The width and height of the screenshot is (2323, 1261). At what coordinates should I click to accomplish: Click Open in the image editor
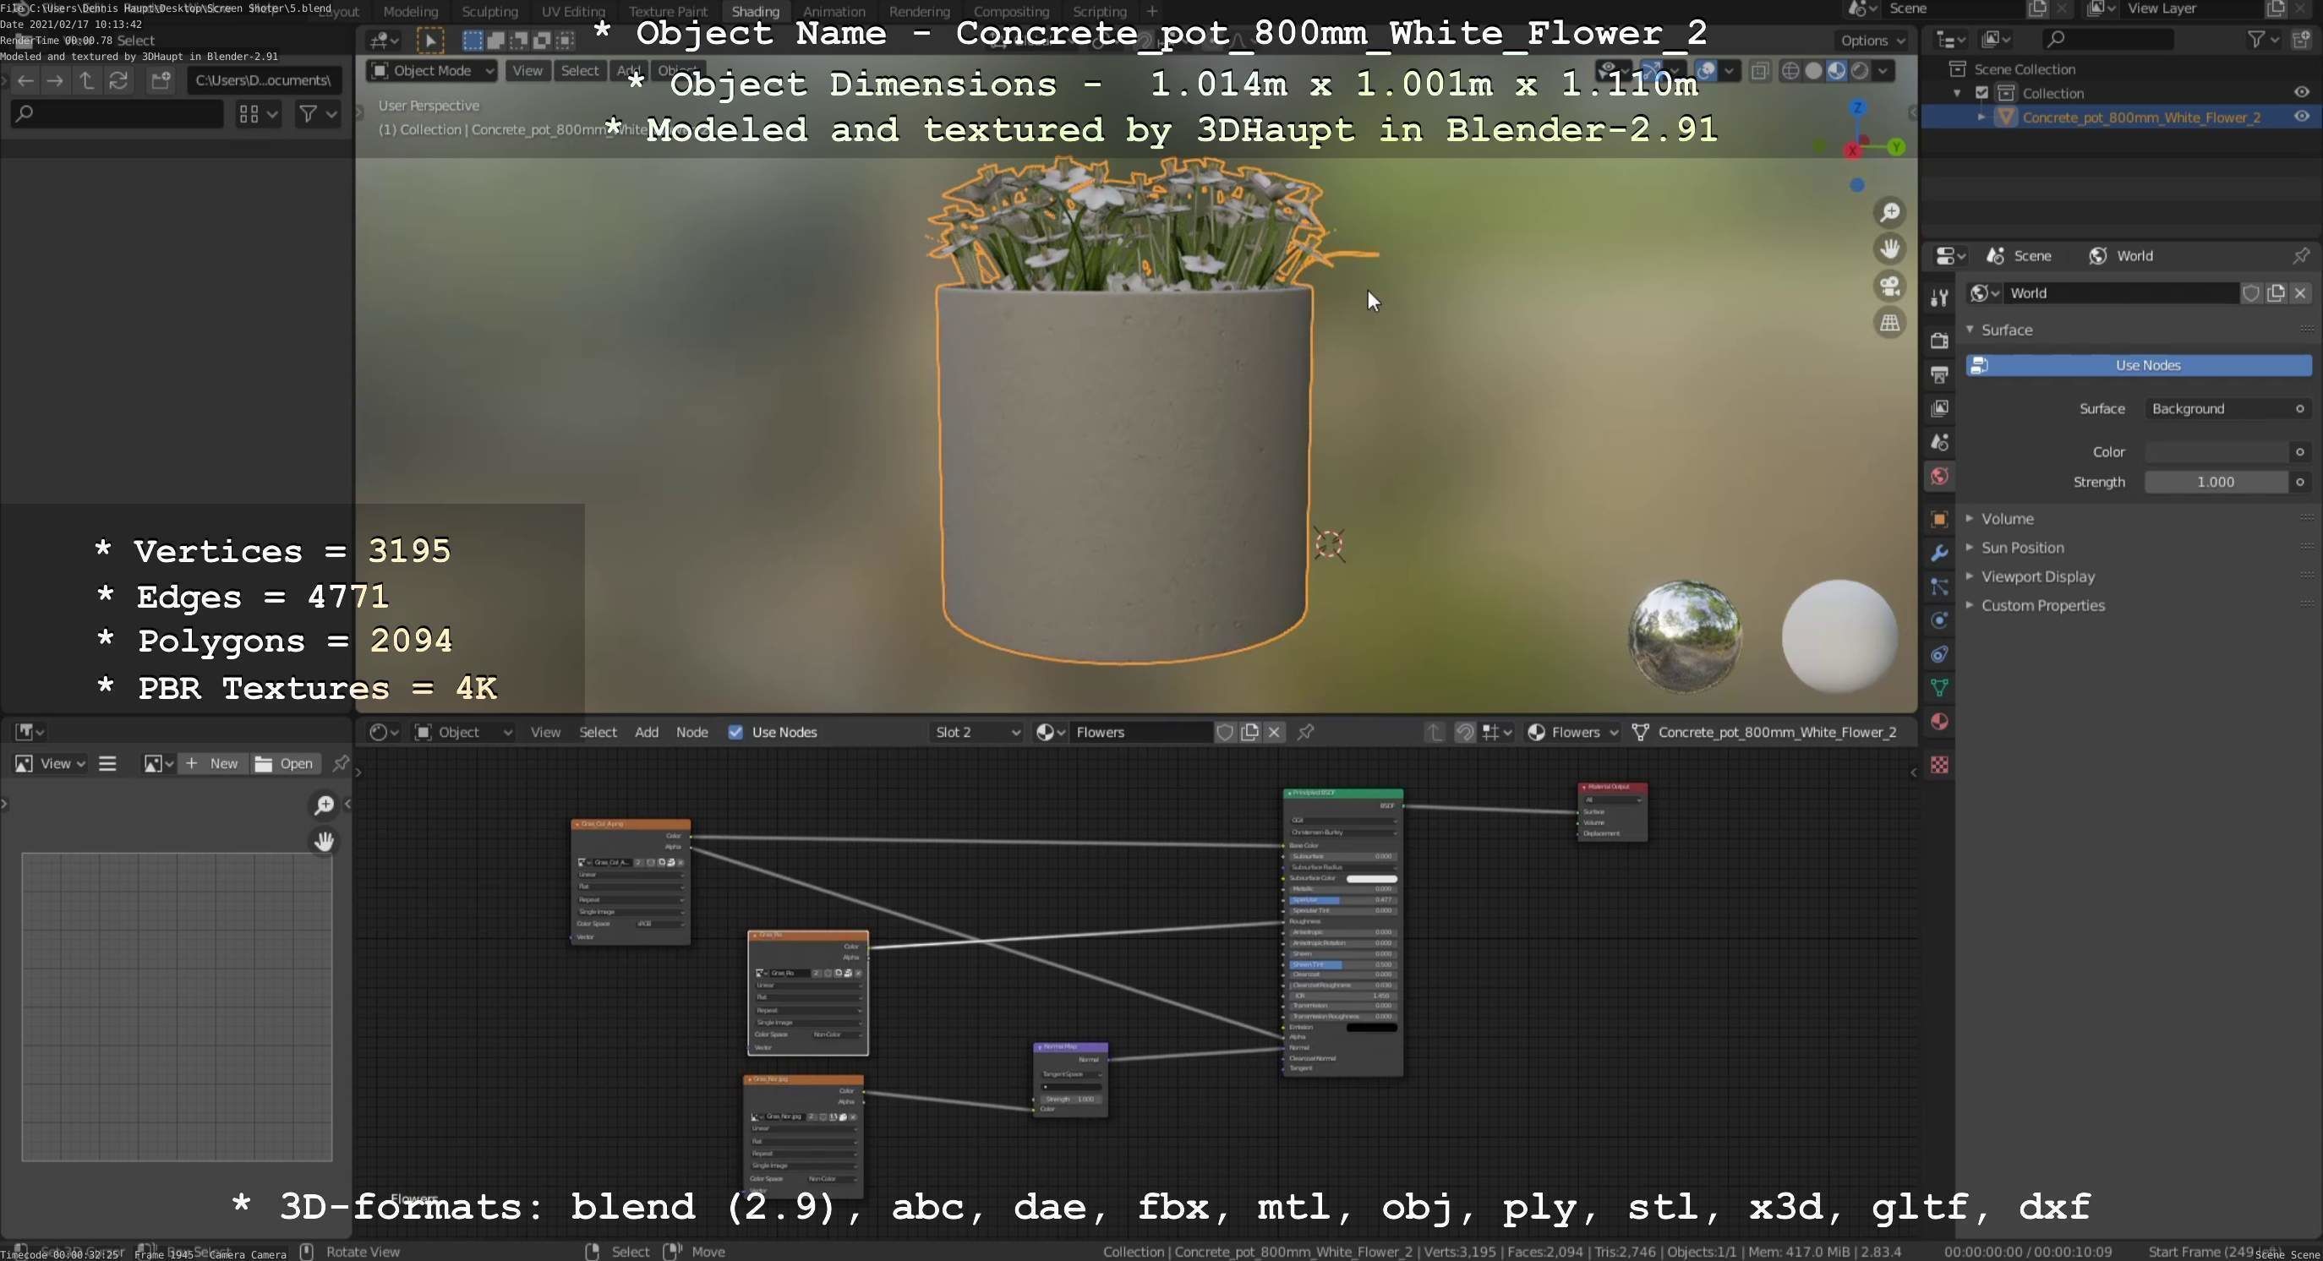[285, 763]
